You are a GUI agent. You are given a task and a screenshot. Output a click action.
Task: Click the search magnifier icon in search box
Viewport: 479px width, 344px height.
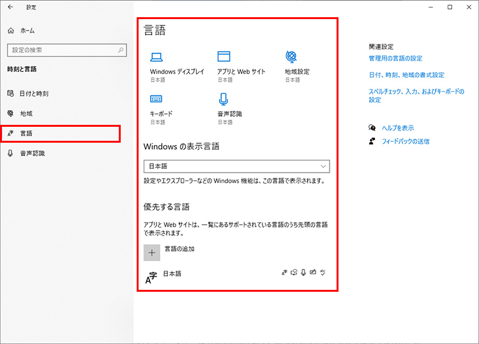pos(120,50)
